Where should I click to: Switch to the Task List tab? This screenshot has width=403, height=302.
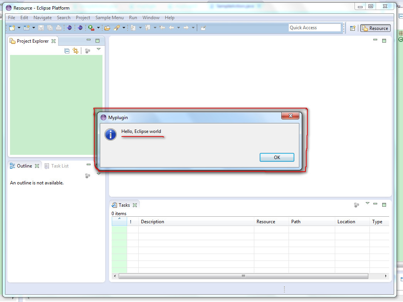coord(57,166)
